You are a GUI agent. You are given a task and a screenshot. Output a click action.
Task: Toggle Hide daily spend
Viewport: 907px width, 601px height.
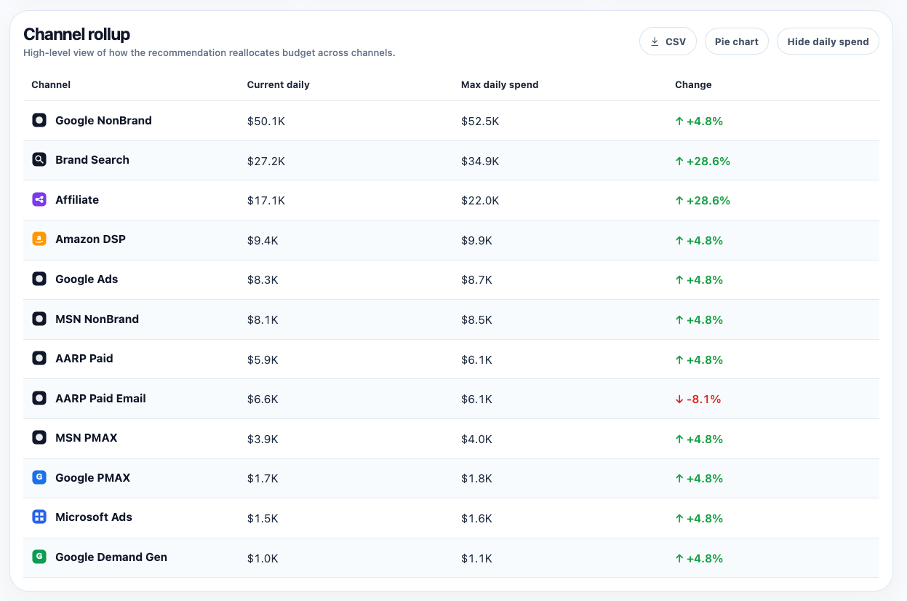[828, 41]
